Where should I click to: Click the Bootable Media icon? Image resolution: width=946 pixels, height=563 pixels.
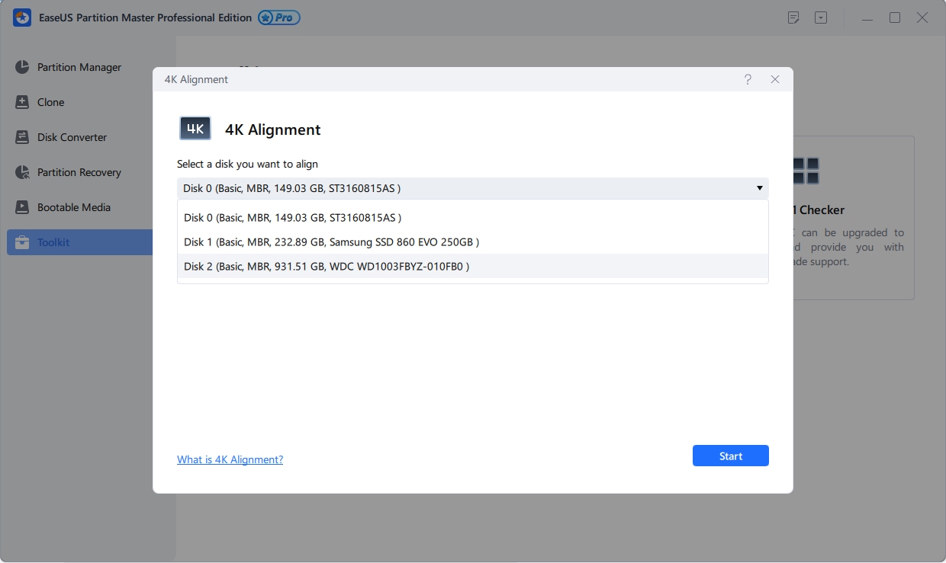[22, 207]
